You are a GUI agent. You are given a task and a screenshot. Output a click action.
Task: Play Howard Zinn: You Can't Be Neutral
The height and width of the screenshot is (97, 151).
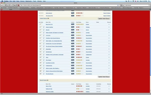73,43
